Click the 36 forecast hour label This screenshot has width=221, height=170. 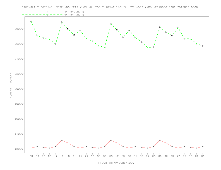pyautogui.click(x=105, y=156)
